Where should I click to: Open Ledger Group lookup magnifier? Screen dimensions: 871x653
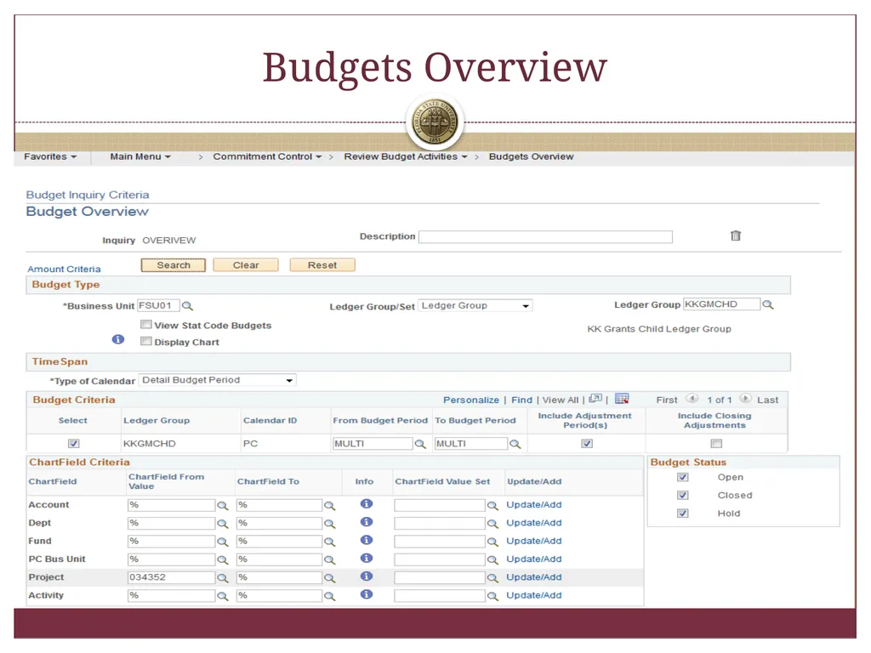click(768, 305)
